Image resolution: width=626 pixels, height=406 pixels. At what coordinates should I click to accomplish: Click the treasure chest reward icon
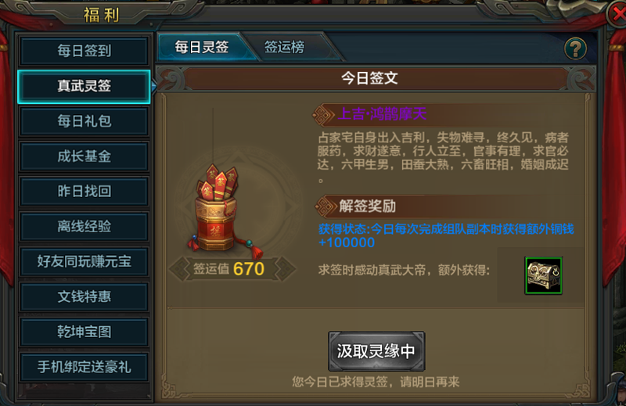(x=543, y=275)
